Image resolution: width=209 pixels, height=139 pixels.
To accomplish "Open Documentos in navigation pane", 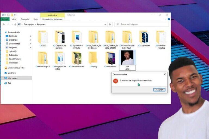I will (13, 44).
